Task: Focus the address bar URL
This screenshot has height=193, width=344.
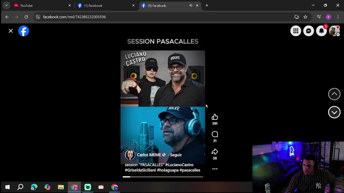Action: coord(74,17)
